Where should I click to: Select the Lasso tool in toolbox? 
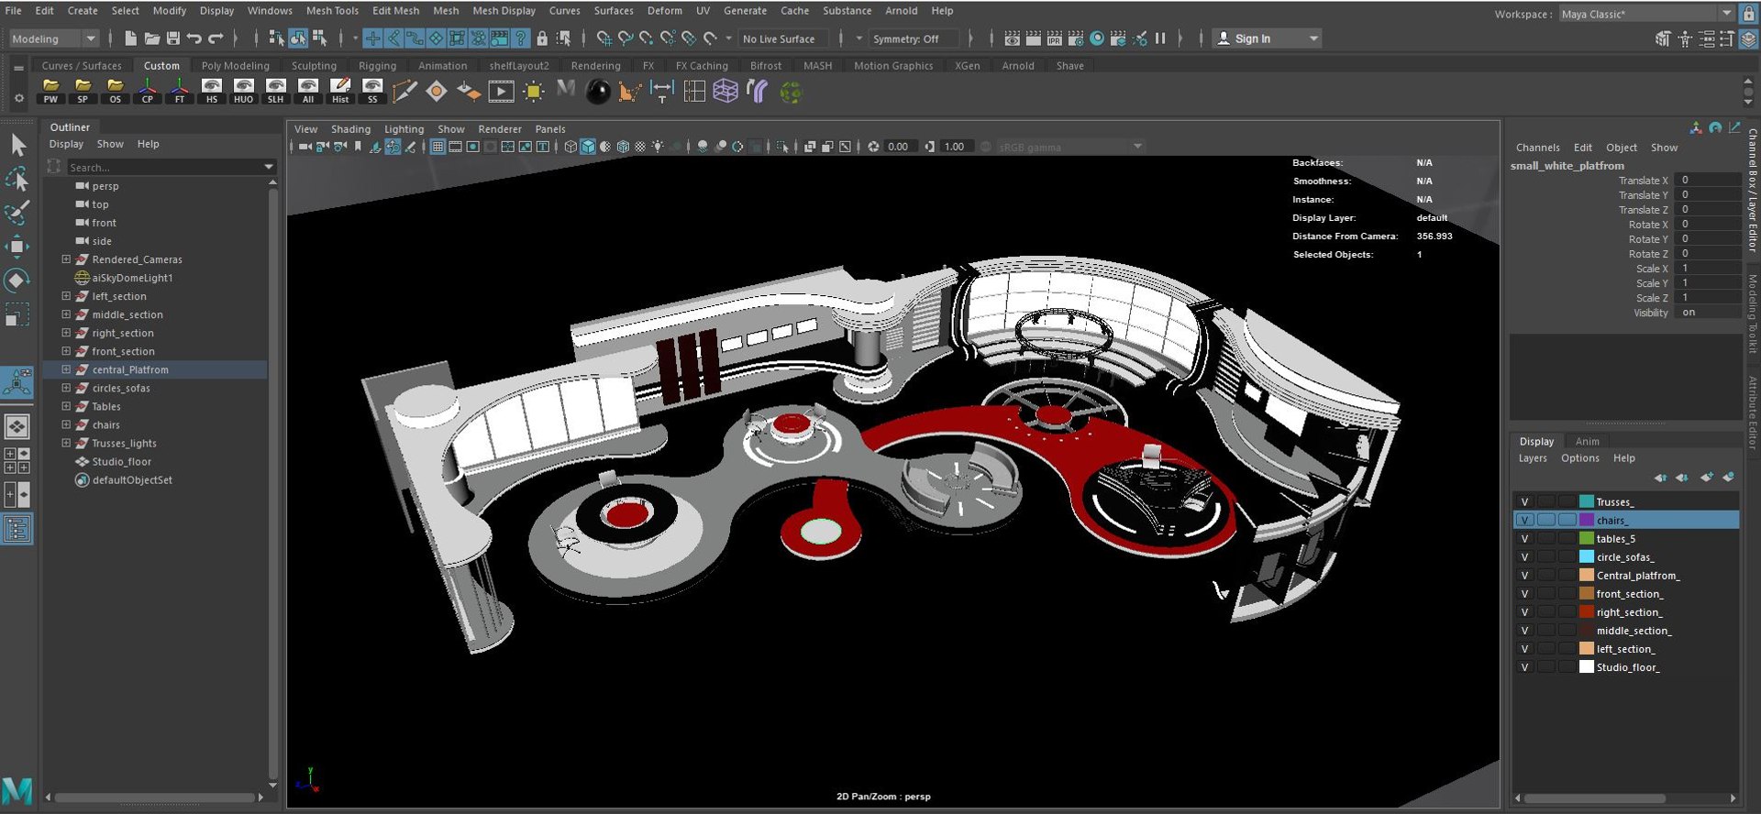[17, 179]
